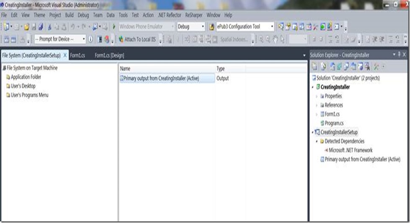
Task: Expand the References node in Solution Explorer
Action: tap(317, 105)
